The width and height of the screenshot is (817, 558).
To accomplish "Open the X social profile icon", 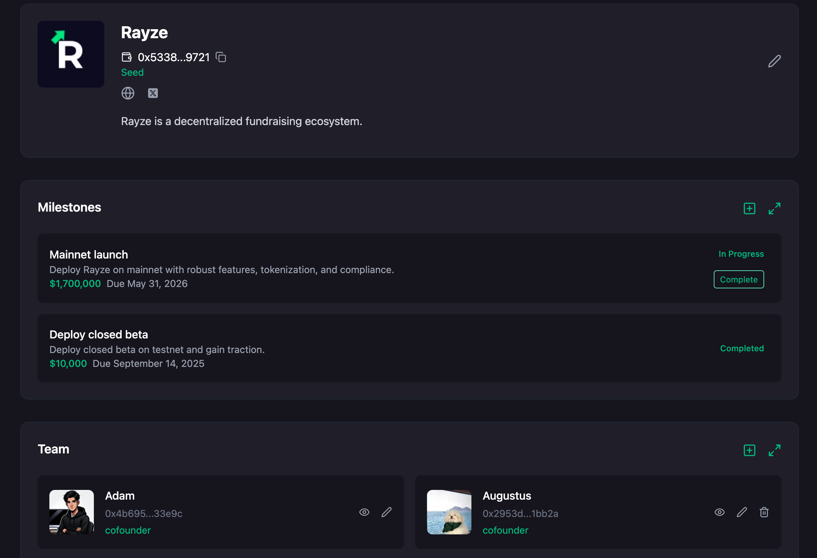I will point(153,93).
